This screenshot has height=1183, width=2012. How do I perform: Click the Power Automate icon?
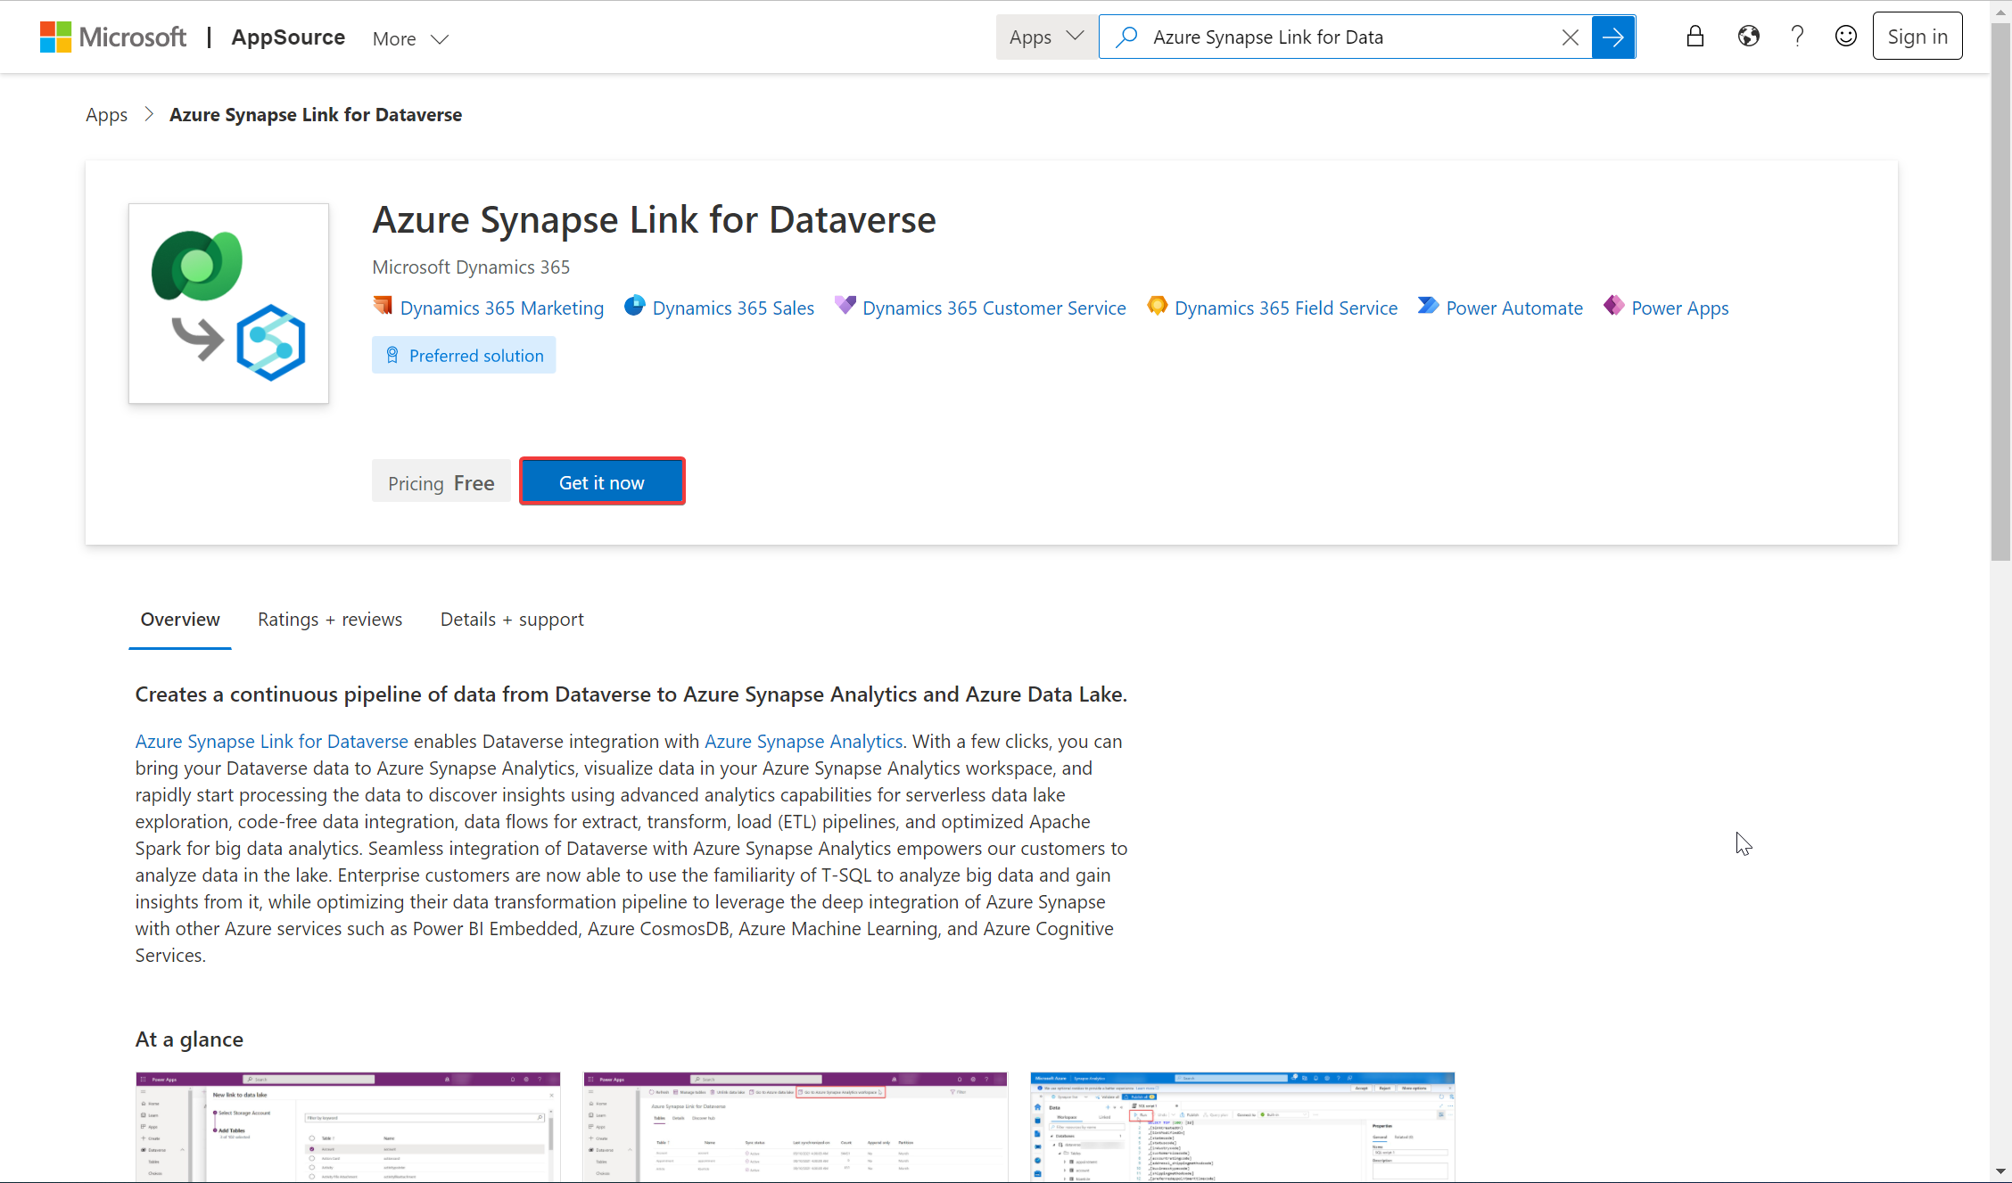click(x=1426, y=307)
